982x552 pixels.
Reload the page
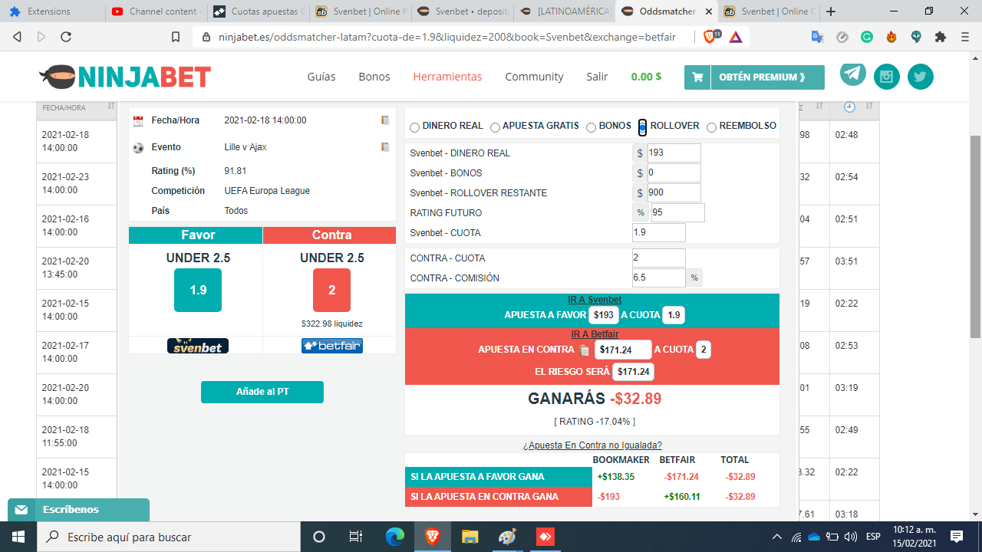tap(66, 37)
